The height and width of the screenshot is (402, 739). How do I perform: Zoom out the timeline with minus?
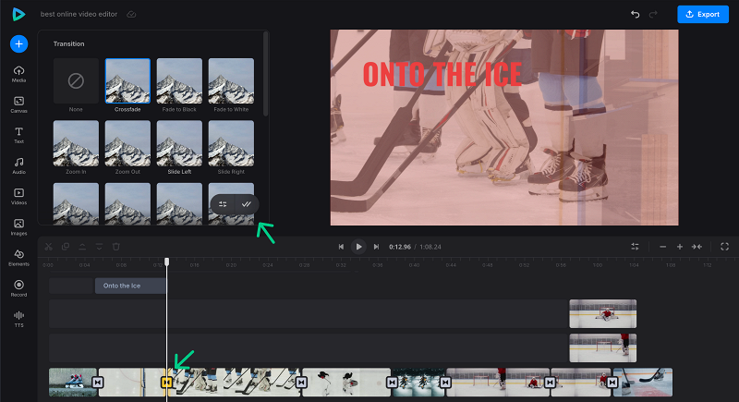(x=662, y=247)
